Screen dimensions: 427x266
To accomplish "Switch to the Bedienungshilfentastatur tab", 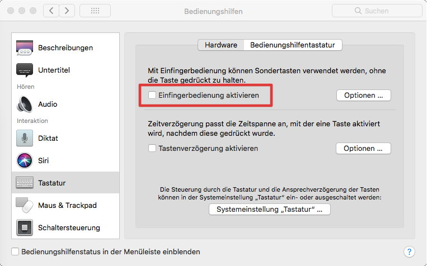I will click(293, 45).
